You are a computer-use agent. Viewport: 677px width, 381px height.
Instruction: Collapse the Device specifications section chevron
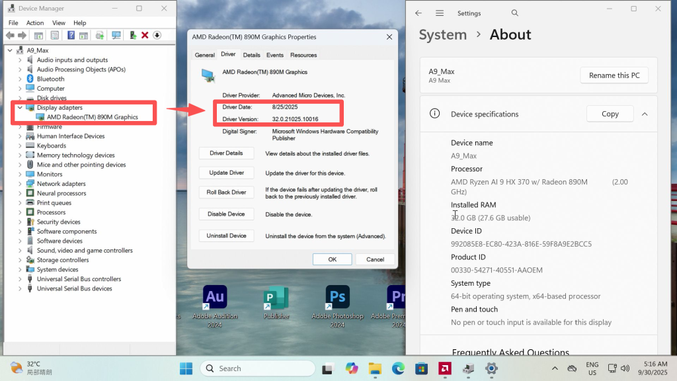[x=645, y=114]
